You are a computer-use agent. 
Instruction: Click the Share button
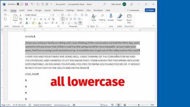click(x=150, y=10)
